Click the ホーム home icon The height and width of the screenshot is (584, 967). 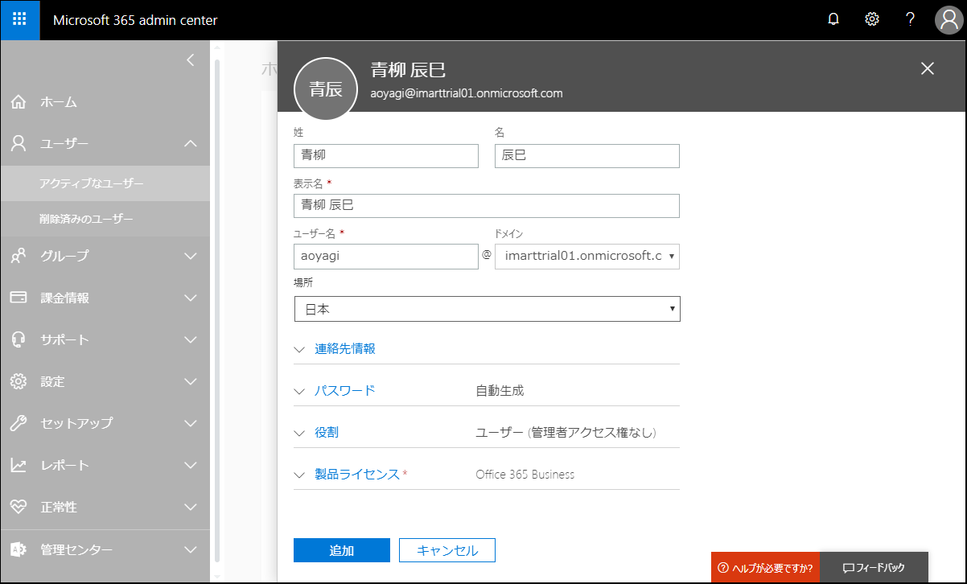tap(19, 102)
